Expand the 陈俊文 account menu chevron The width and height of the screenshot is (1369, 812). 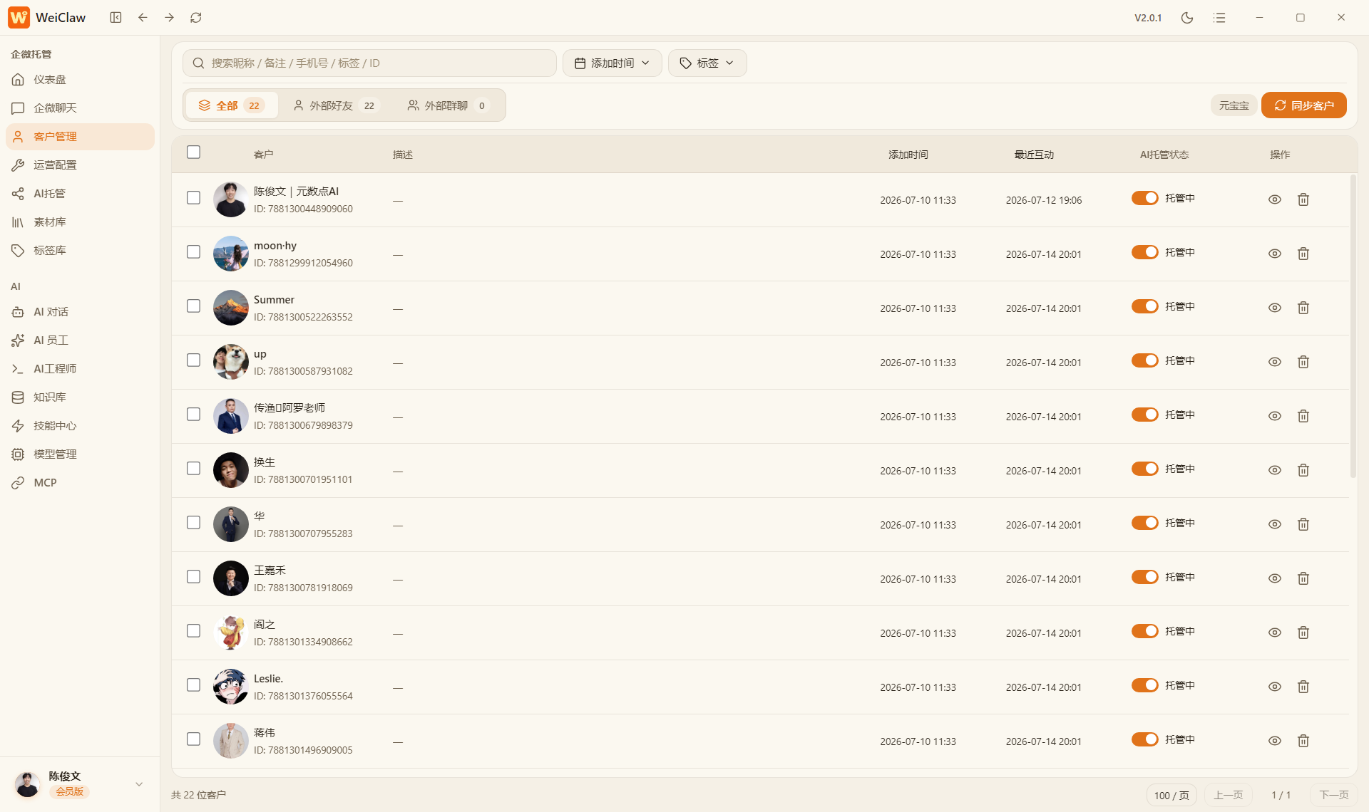pyautogui.click(x=139, y=784)
